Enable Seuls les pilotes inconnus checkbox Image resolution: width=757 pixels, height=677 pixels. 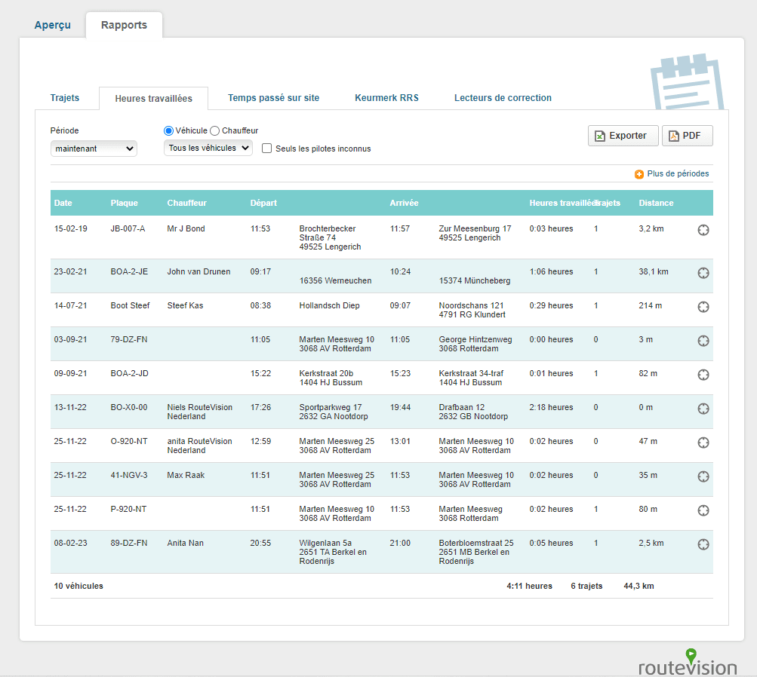[x=266, y=149]
